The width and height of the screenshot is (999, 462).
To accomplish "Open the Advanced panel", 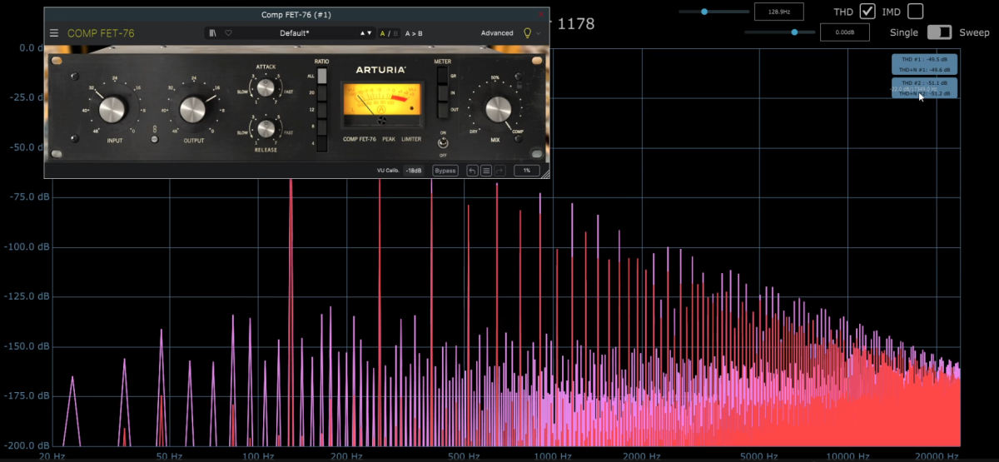I will coord(497,33).
